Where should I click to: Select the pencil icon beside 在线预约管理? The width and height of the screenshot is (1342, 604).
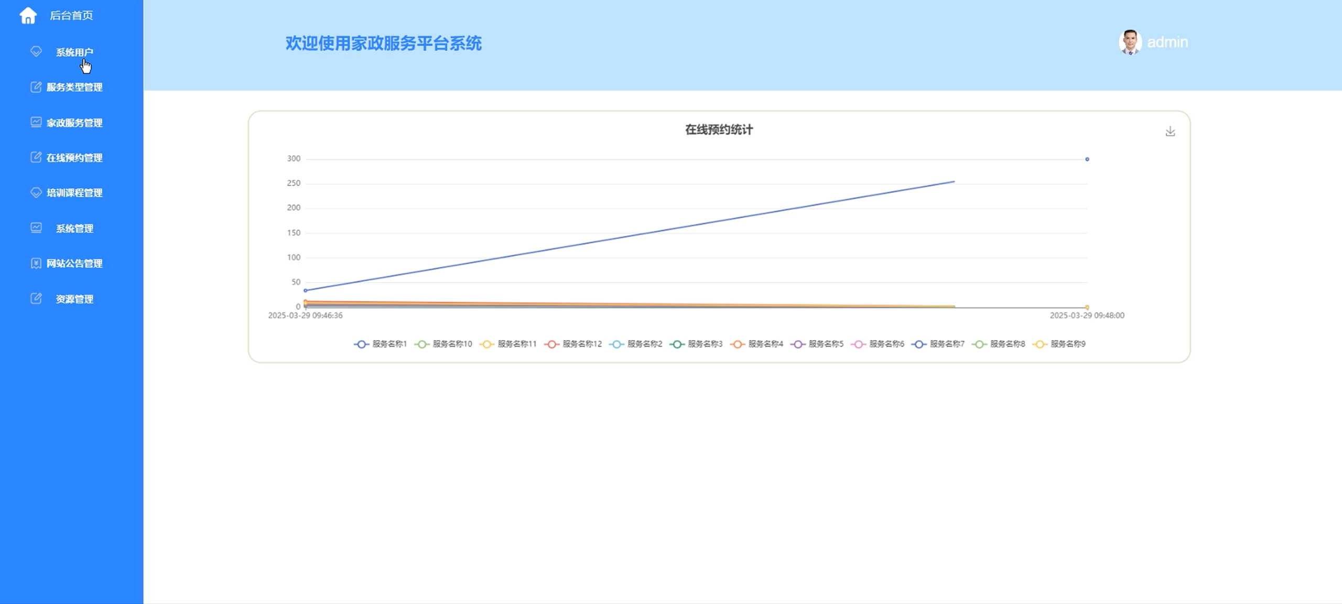click(35, 157)
